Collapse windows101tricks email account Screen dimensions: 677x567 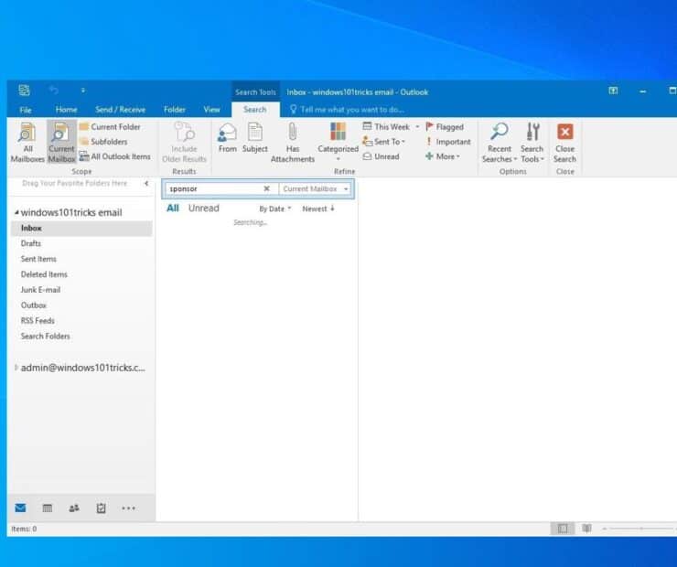pyautogui.click(x=16, y=212)
